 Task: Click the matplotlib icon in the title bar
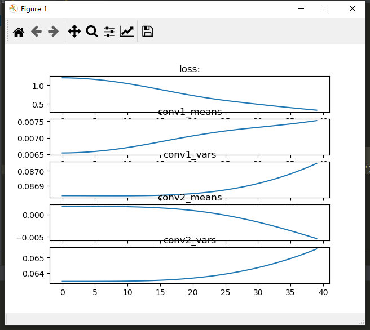tap(14, 8)
